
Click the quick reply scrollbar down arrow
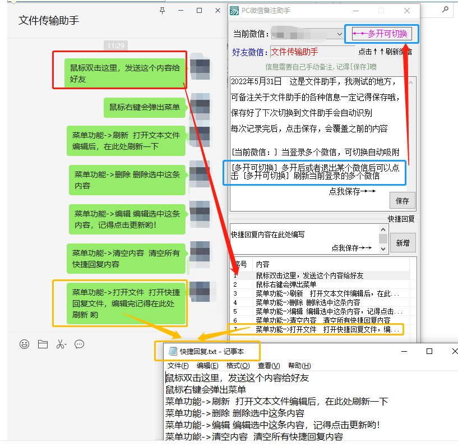383,249
